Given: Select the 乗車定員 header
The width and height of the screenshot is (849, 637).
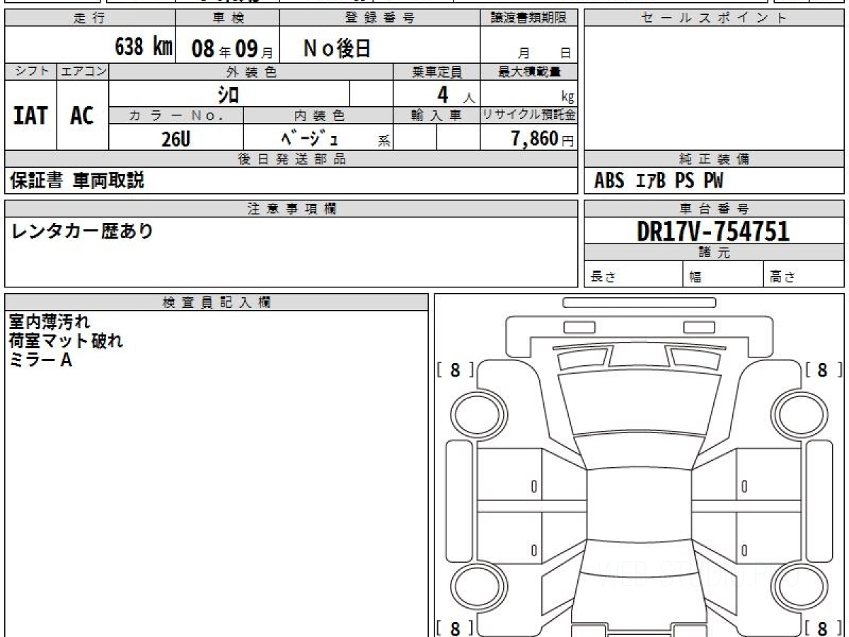Looking at the screenshot, I should pyautogui.click(x=437, y=71).
